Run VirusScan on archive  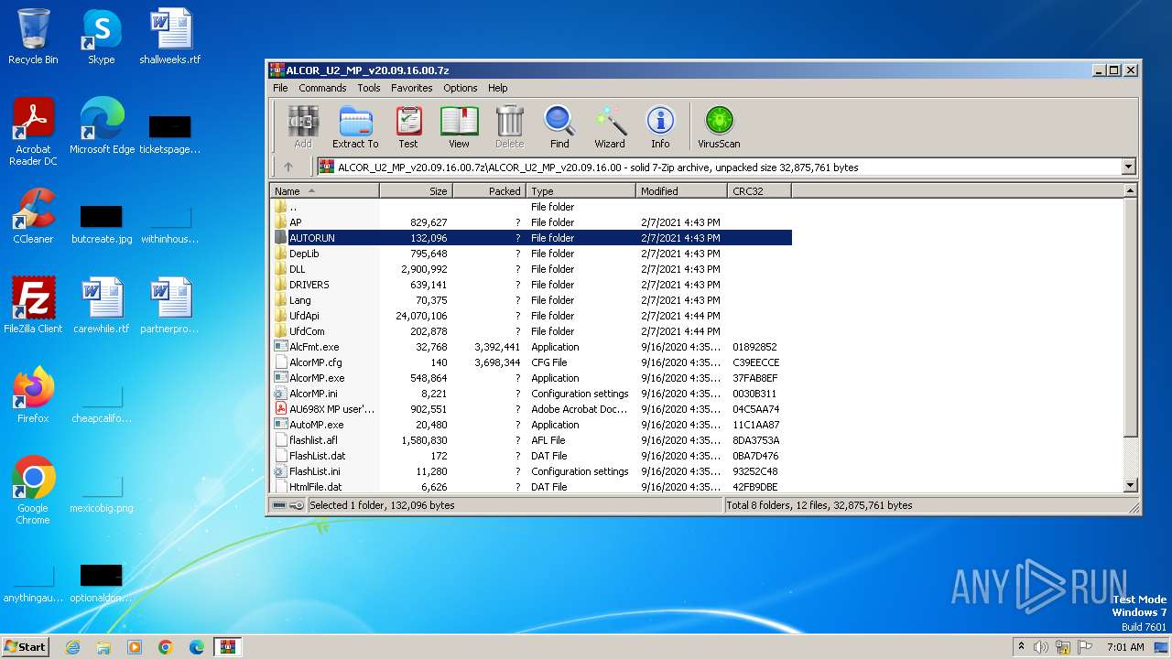coord(719,126)
